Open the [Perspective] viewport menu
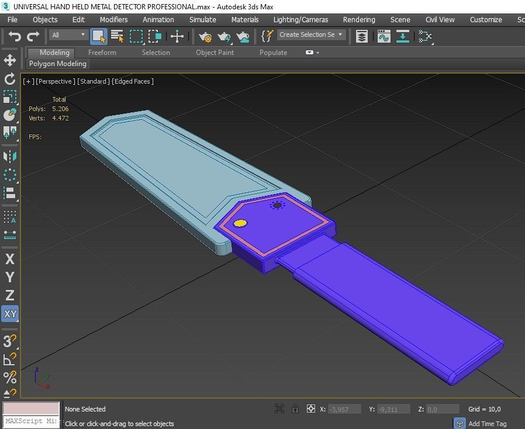The height and width of the screenshot is (429, 525). [x=55, y=81]
